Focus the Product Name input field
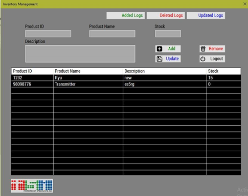248x196 pixels. coord(112,34)
